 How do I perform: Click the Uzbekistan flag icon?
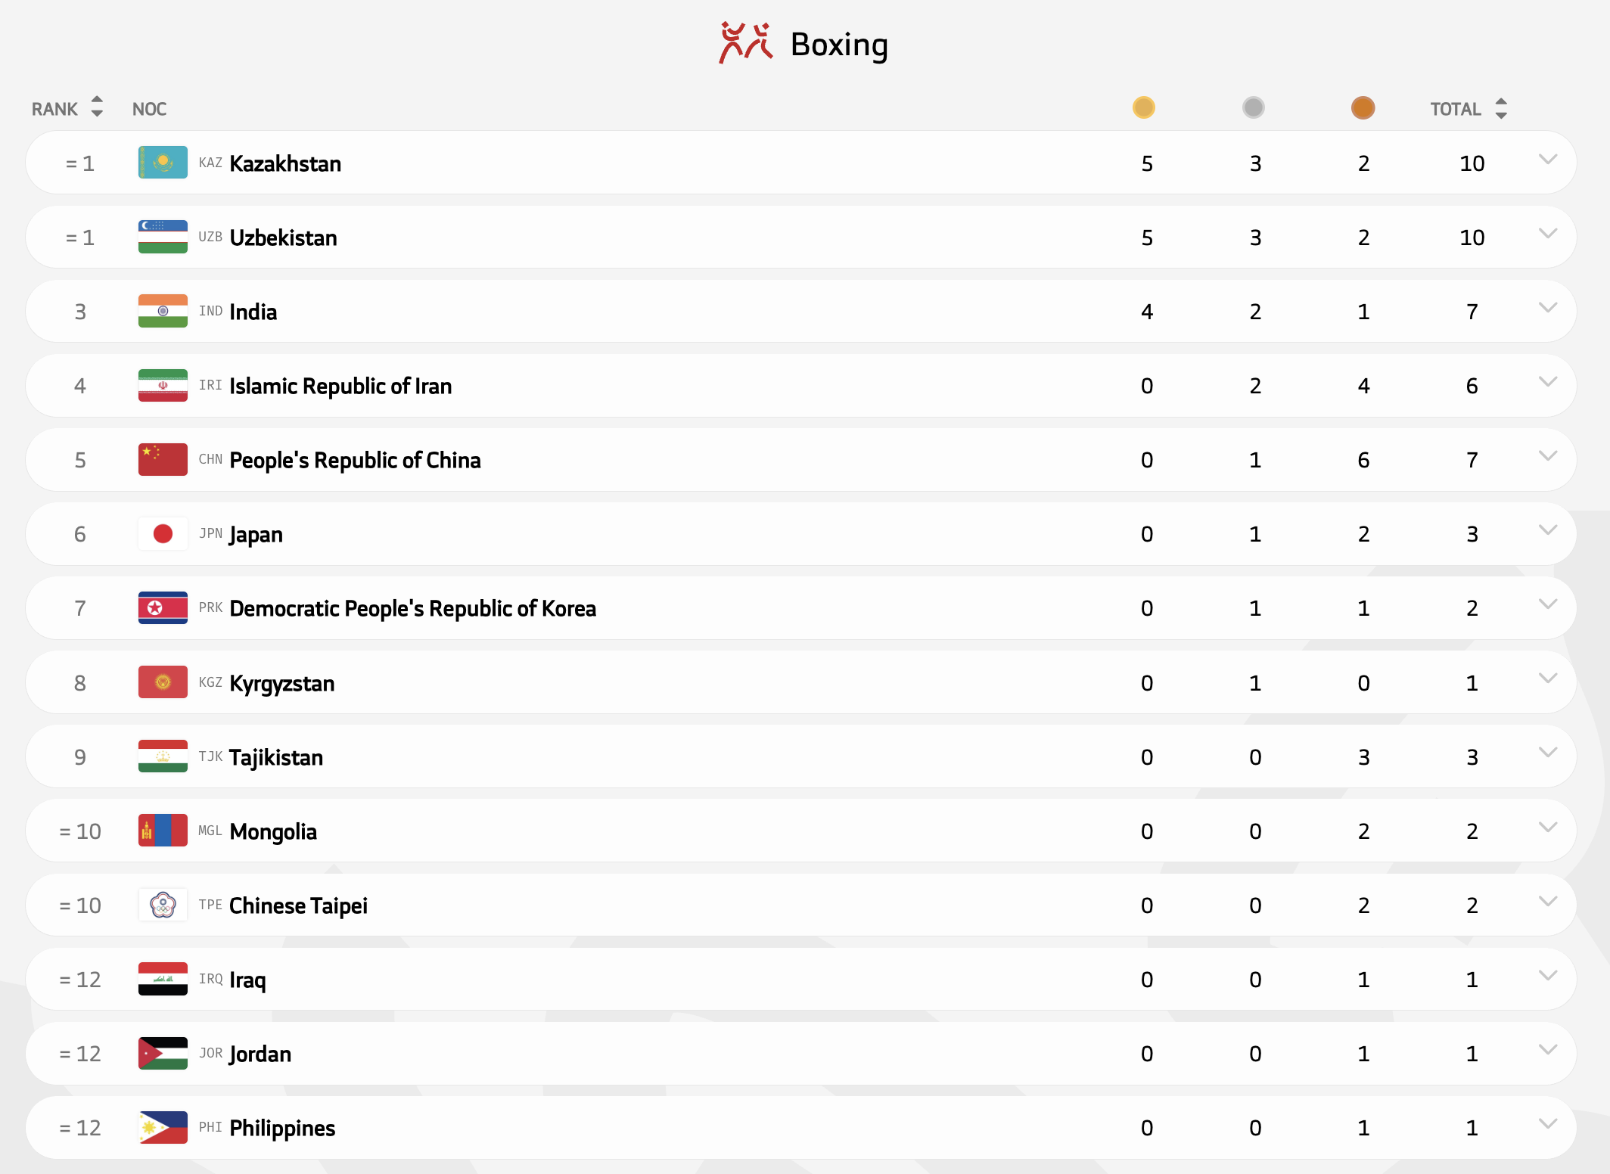[x=163, y=237]
